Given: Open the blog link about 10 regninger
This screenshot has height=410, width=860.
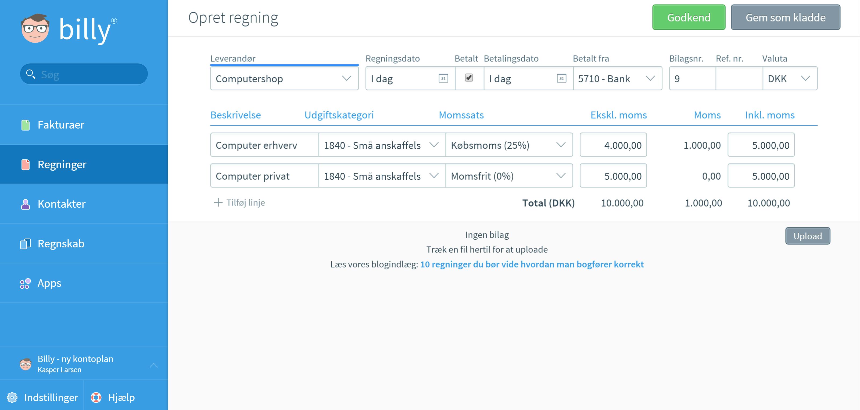Looking at the screenshot, I should [x=532, y=264].
